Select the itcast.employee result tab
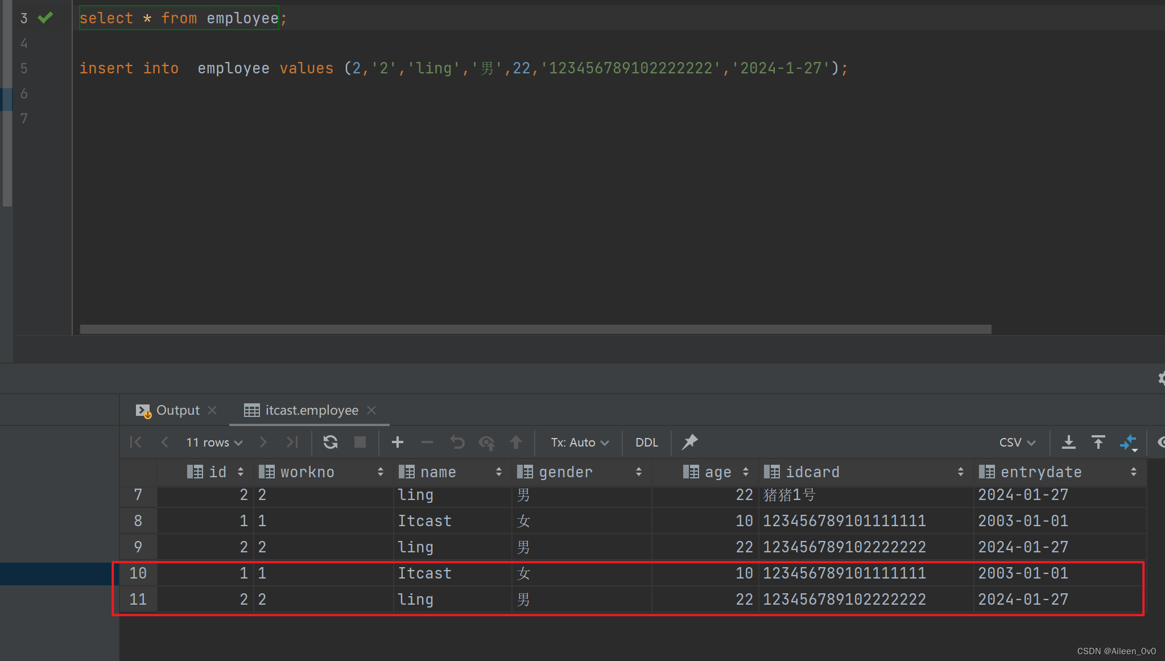 click(x=311, y=410)
